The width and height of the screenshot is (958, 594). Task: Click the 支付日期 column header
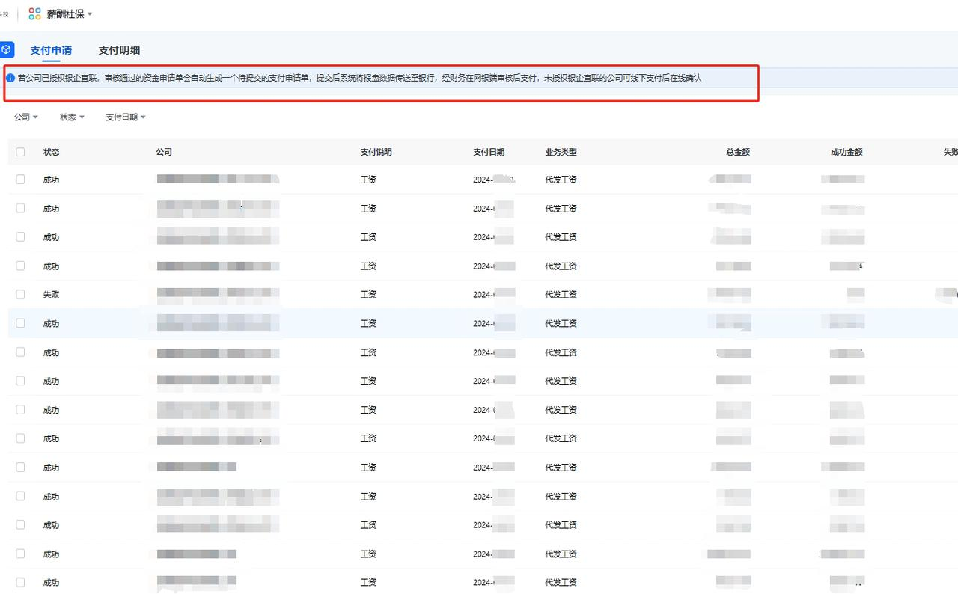tap(489, 152)
